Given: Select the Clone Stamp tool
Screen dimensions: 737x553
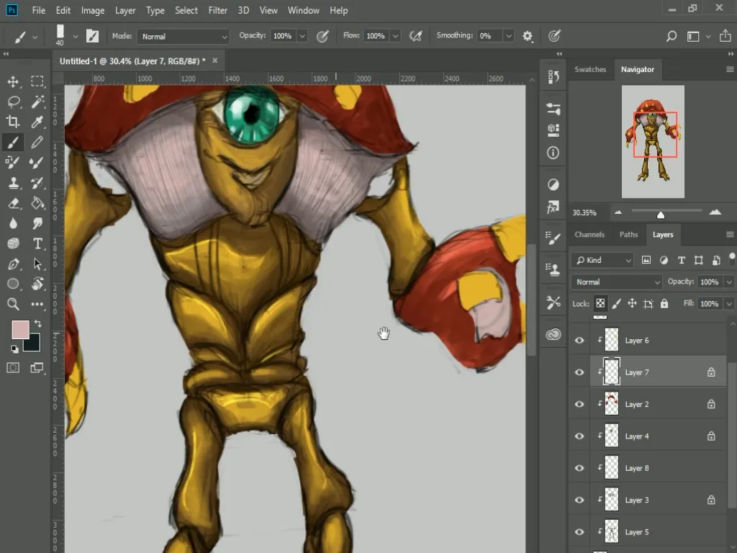Looking at the screenshot, I should click(x=13, y=182).
